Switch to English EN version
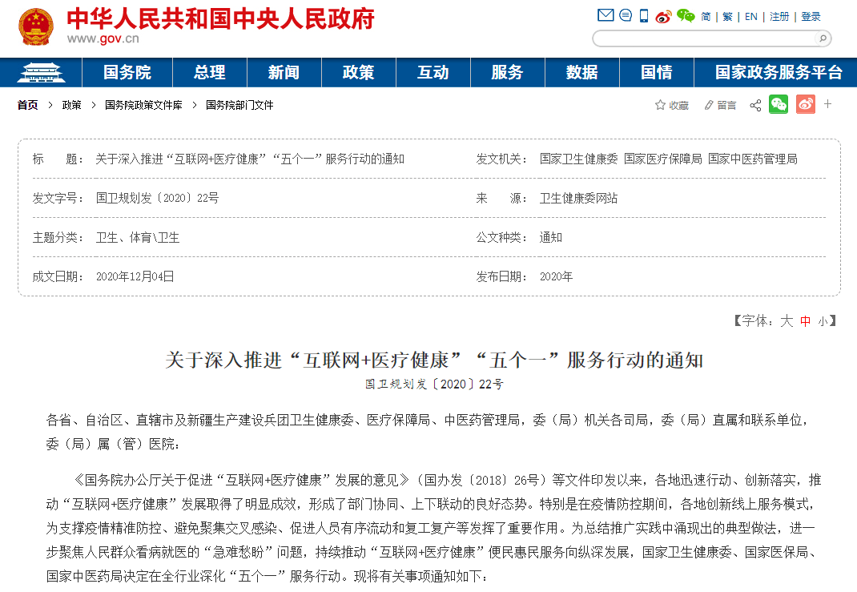 (x=751, y=17)
